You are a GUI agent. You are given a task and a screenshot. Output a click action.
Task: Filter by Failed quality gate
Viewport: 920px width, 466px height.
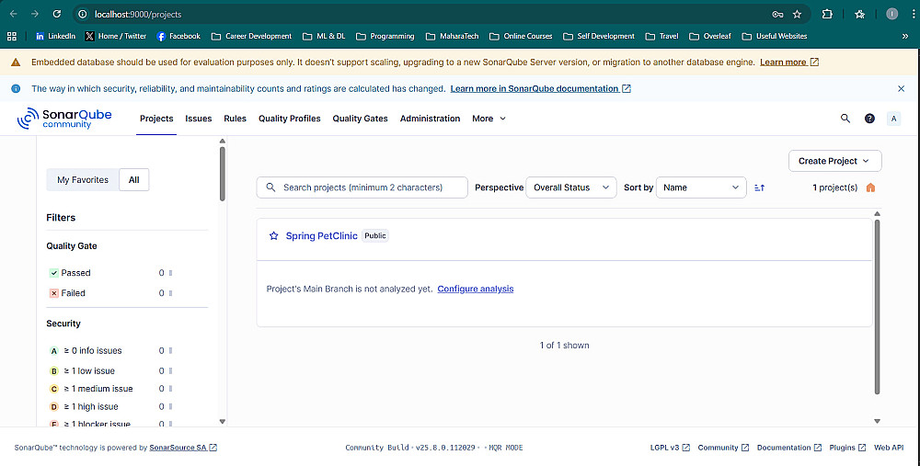tap(73, 293)
